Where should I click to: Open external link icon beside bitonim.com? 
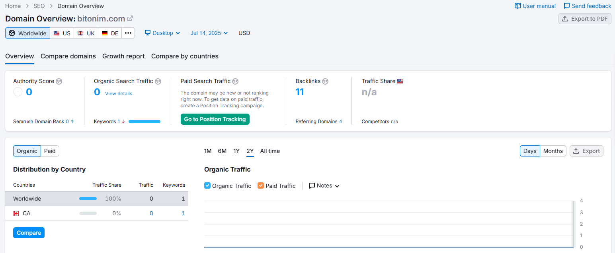tap(130, 18)
